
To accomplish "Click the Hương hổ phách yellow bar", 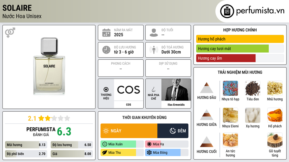I will (240, 39).
